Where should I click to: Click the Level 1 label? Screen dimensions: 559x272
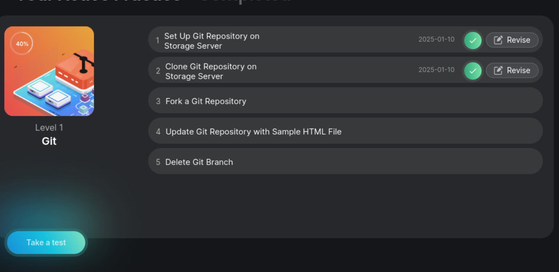click(49, 128)
